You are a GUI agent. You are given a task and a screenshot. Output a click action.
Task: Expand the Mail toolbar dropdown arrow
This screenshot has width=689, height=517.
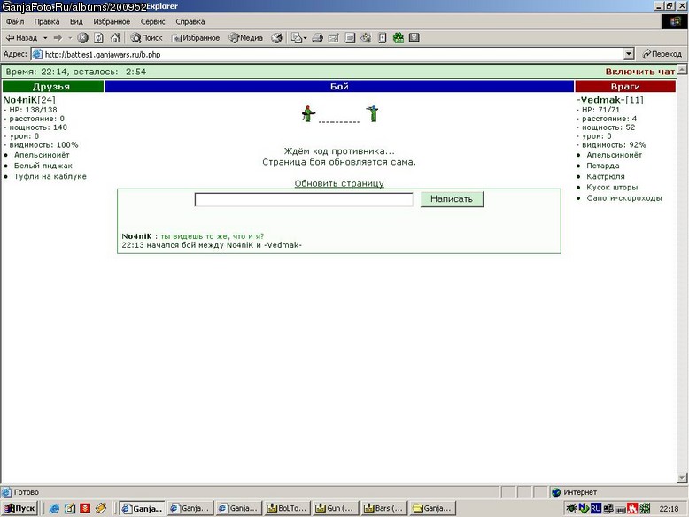coord(305,38)
